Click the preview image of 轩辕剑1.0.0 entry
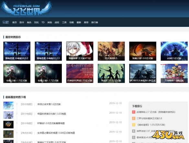Viewport: 189px width, 143px height. (8, 125)
